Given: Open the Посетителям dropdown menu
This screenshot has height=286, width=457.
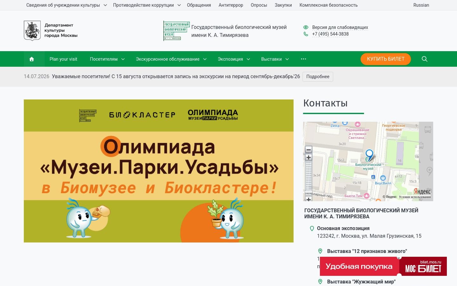Looking at the screenshot, I should pos(107,59).
